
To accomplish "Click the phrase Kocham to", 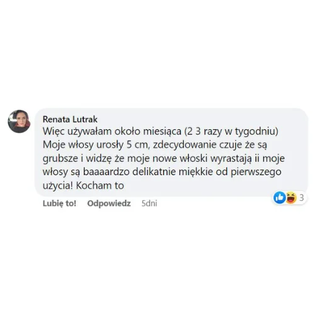I will coord(100,185).
